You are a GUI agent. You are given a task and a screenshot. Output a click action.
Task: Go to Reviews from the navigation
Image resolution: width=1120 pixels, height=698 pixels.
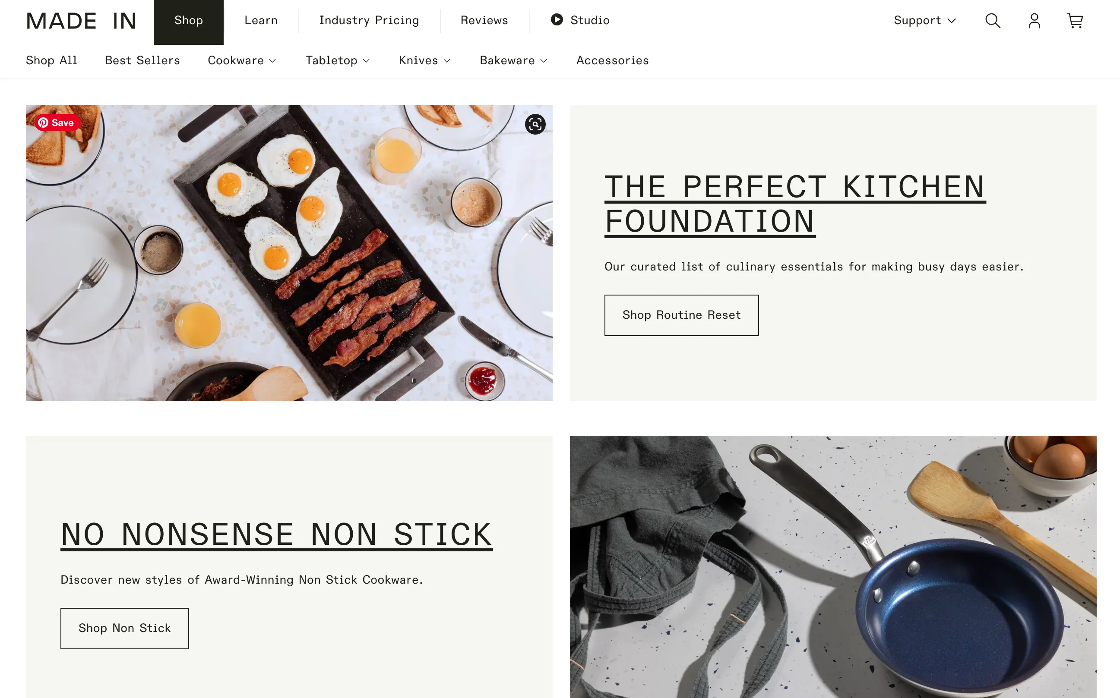point(484,20)
